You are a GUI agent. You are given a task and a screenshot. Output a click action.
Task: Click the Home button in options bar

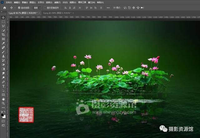(x=5, y=8)
